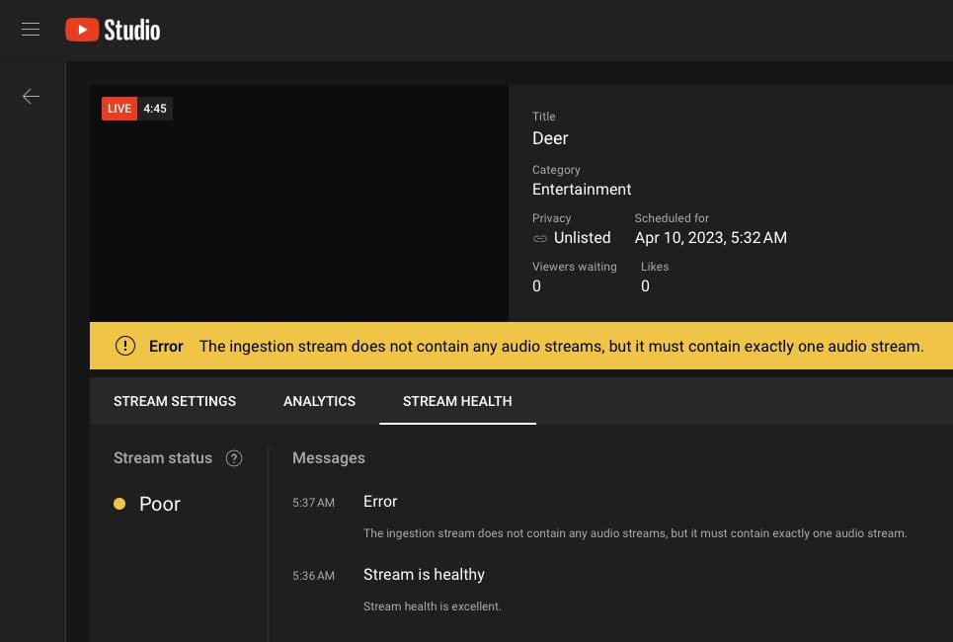The image size is (953, 642).
Task: Click the red LIVE badge
Action: [x=119, y=109]
